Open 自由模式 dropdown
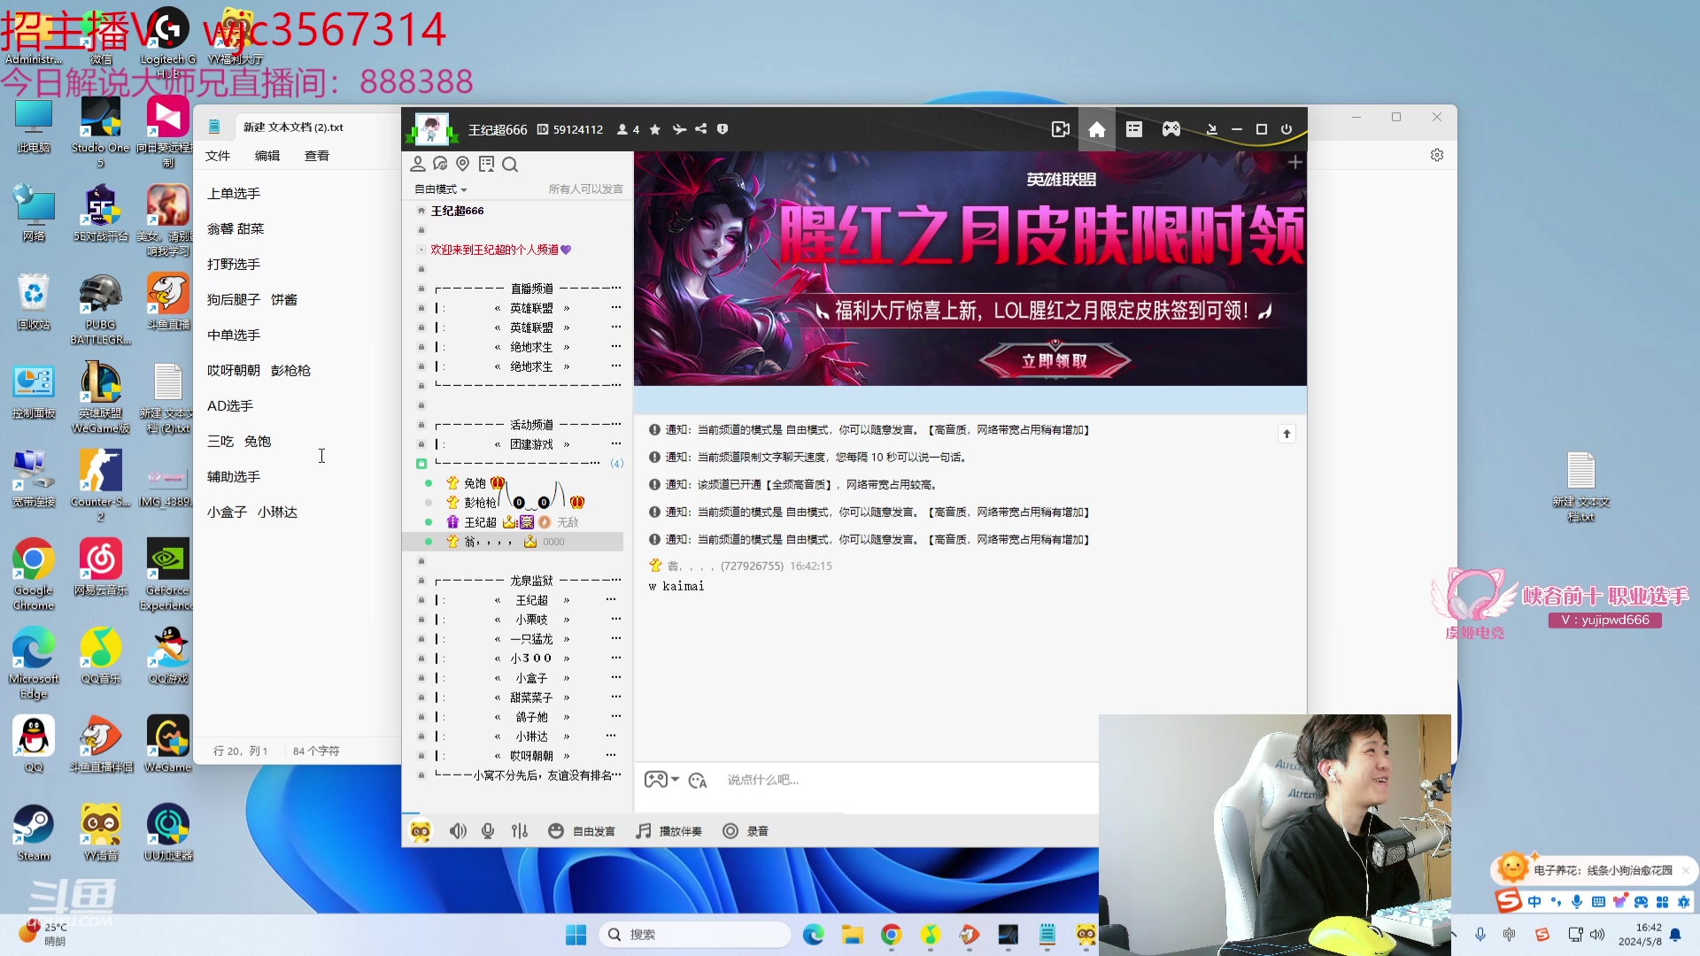Viewport: 1700px width, 956px height. pyautogui.click(x=441, y=189)
